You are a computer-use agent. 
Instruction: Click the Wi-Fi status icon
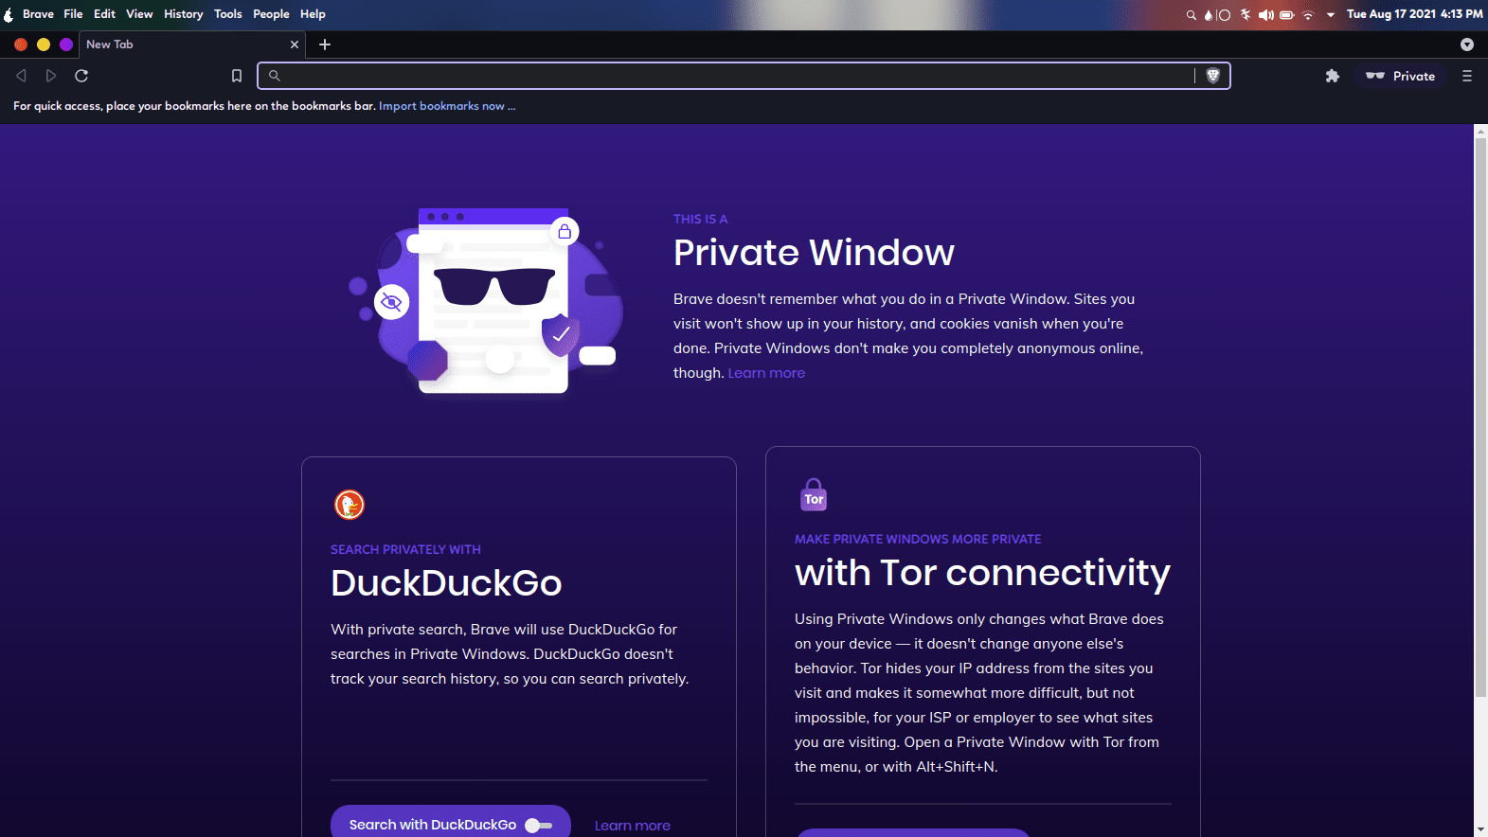point(1308,14)
